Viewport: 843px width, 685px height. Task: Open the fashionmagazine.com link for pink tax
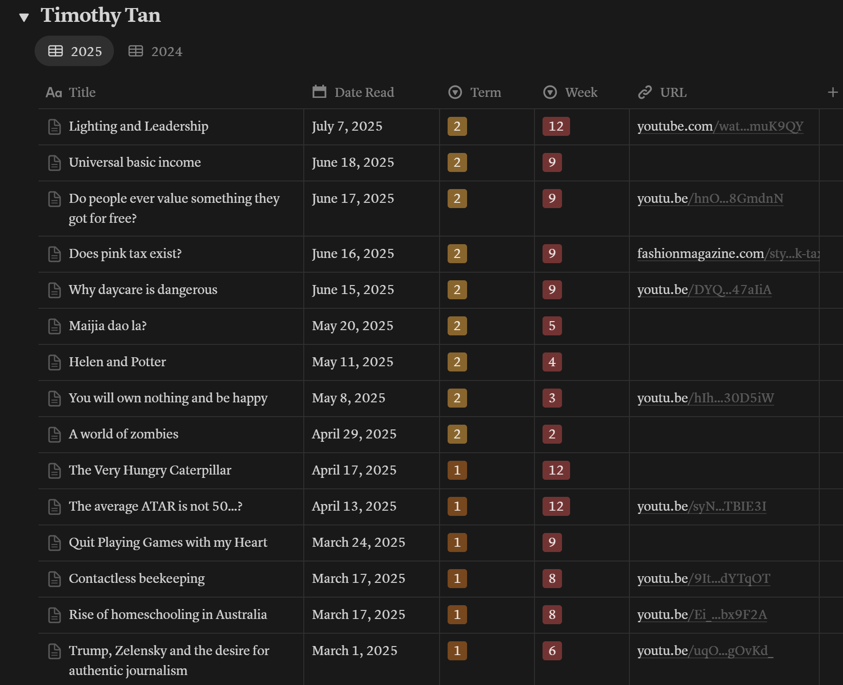728,254
